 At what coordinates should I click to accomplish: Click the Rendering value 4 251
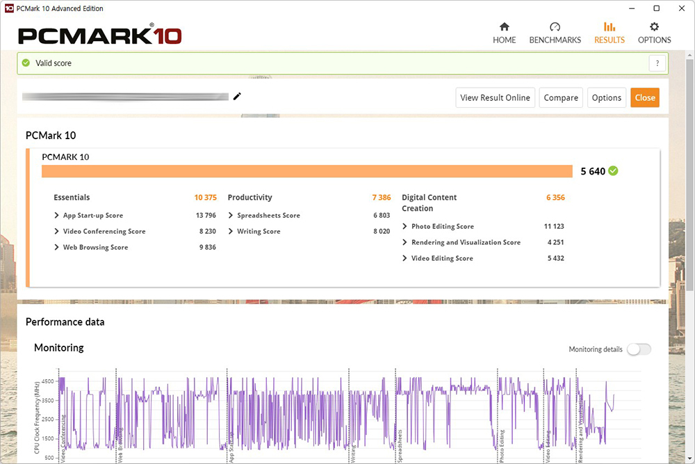point(556,242)
